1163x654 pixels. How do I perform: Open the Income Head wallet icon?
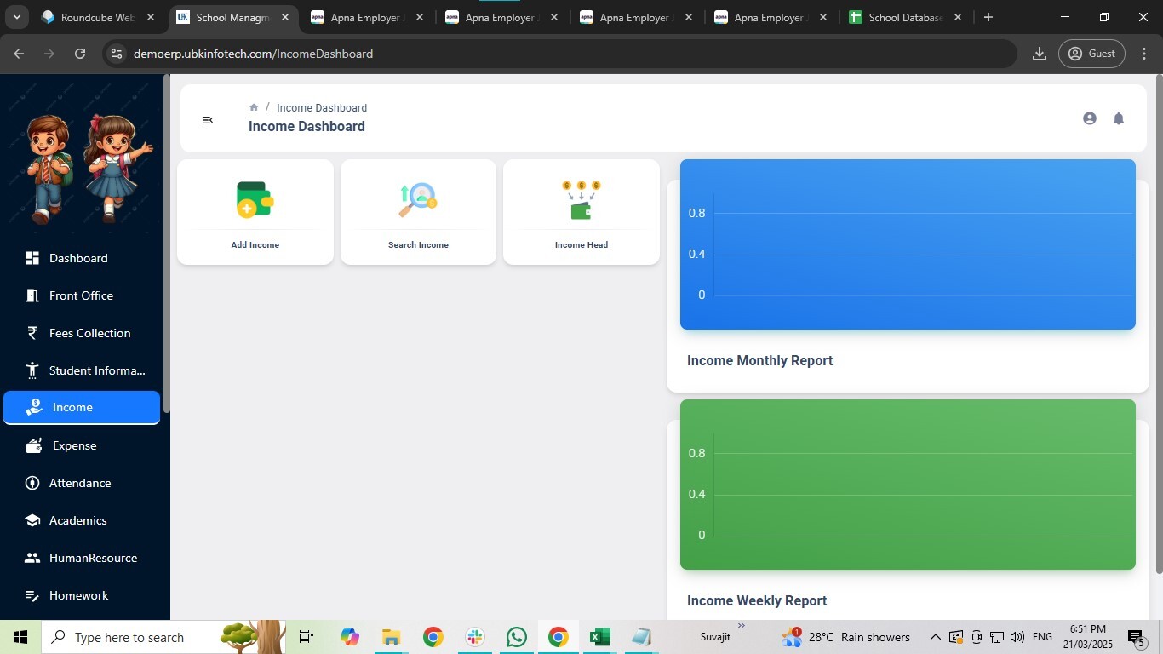pyautogui.click(x=581, y=200)
